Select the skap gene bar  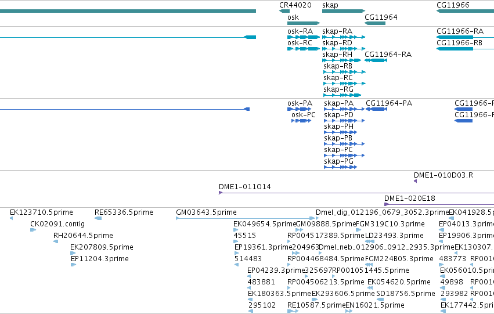(344, 11)
